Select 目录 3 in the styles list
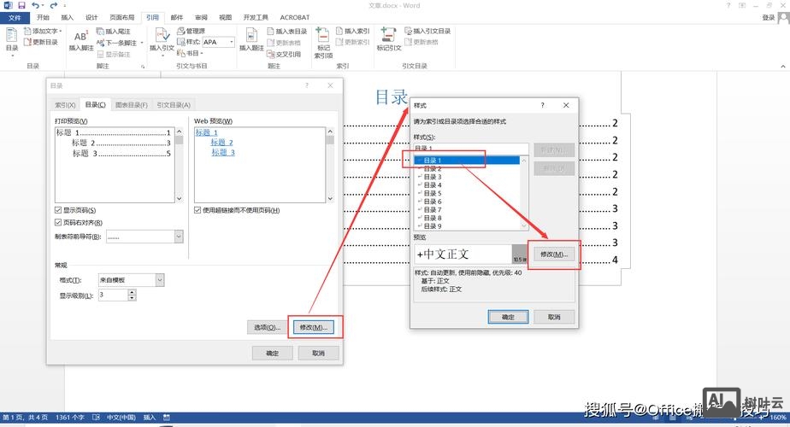Image resolution: width=790 pixels, height=427 pixels. 433,177
